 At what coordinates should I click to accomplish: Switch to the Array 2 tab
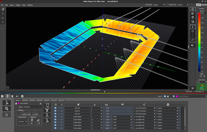coord(25,100)
